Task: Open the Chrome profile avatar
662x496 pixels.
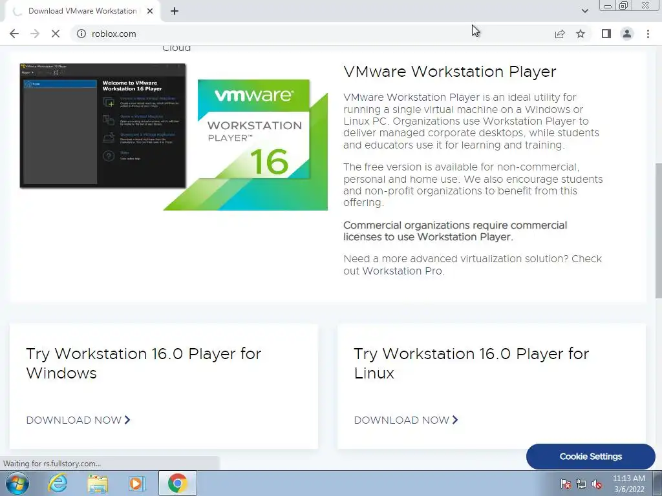Action: [x=627, y=34]
